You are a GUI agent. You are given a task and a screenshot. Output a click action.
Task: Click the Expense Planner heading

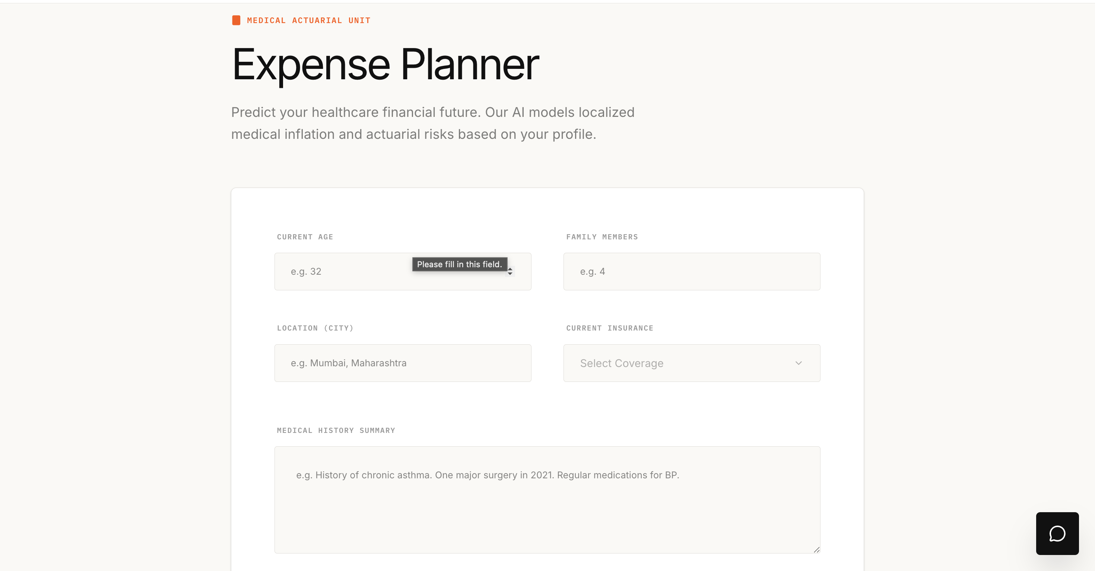point(385,64)
